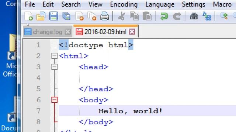
Task: Open the View menu
Action: (96, 4)
